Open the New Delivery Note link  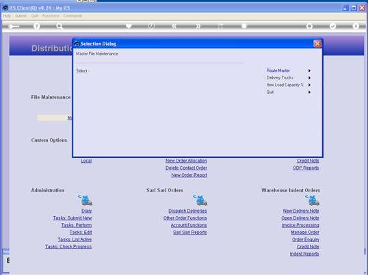301,211
